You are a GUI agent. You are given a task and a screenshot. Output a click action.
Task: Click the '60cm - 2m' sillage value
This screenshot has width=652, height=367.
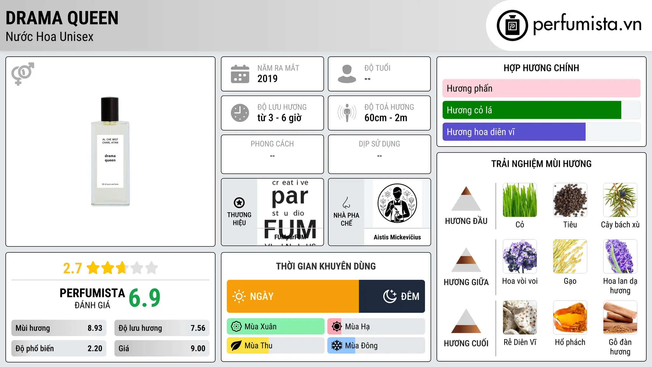(x=386, y=118)
